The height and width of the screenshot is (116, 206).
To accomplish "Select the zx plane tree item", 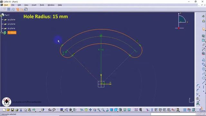I will (11, 28).
